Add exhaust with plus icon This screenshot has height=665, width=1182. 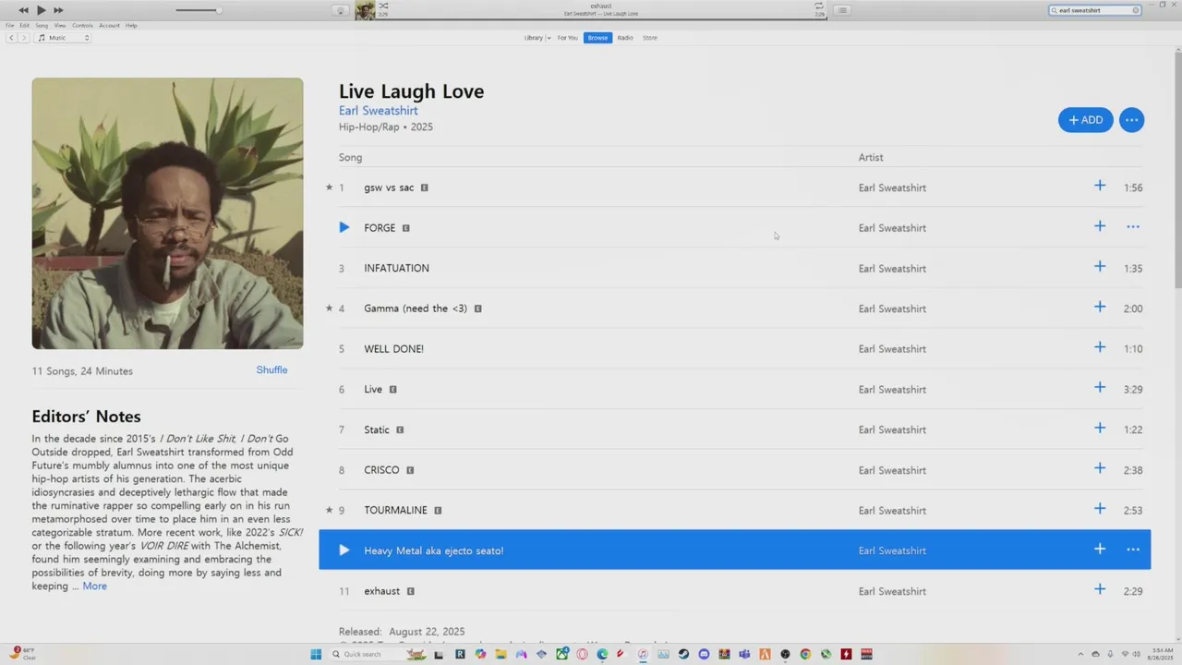1100,590
